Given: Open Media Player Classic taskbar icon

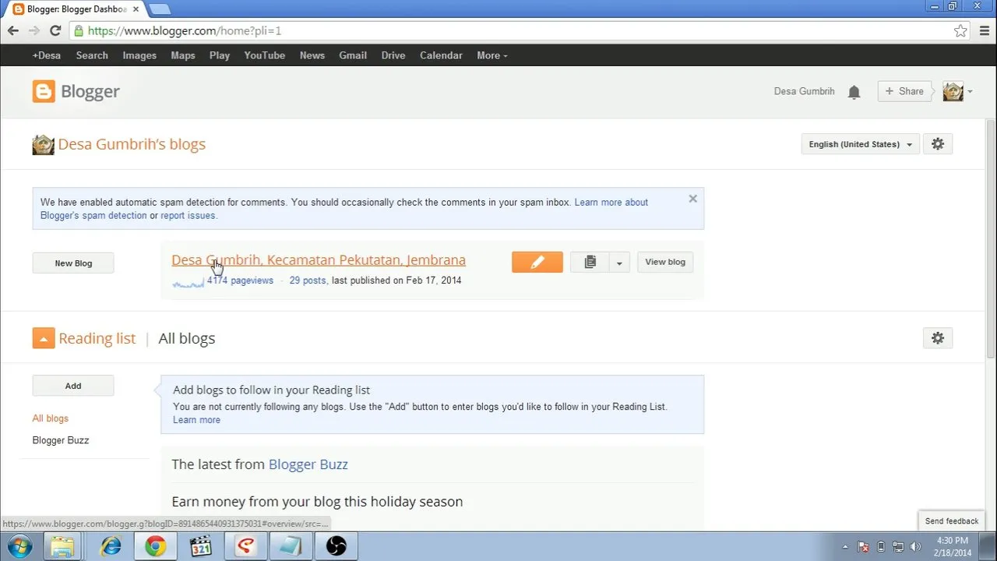Looking at the screenshot, I should click(201, 546).
